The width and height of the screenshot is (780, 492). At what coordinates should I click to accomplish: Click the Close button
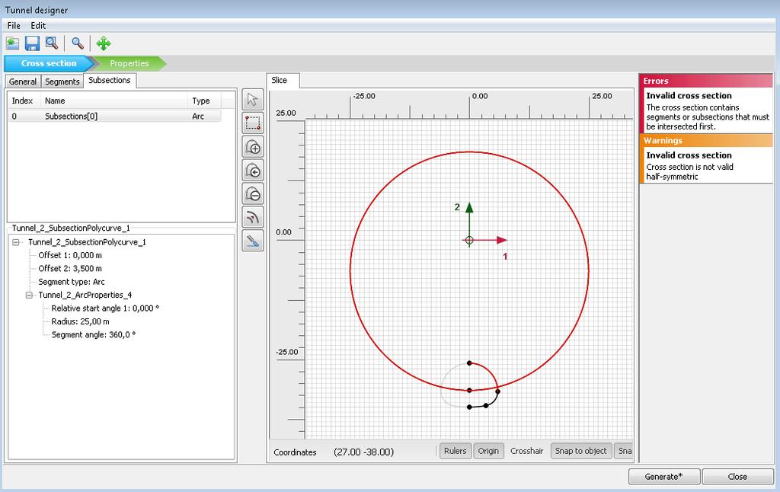point(737,477)
